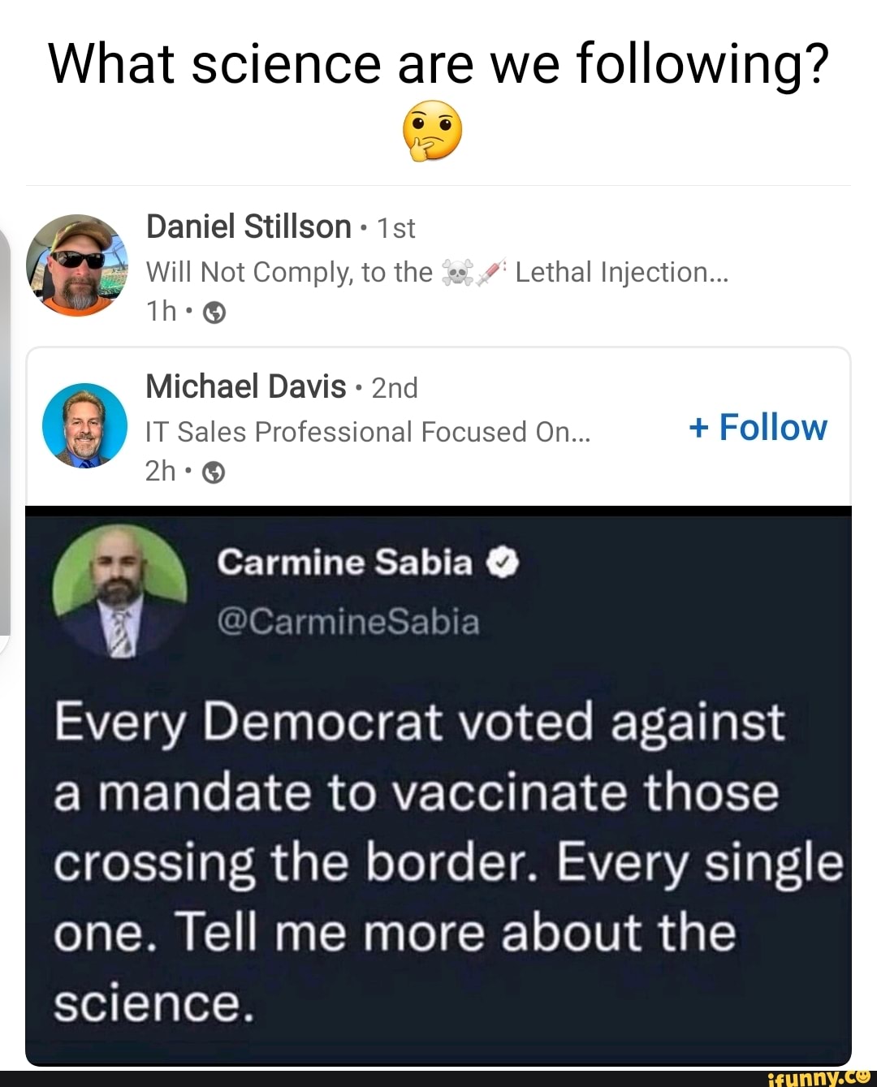Click Carmine Sabia's verified checkmark badge

tap(503, 562)
